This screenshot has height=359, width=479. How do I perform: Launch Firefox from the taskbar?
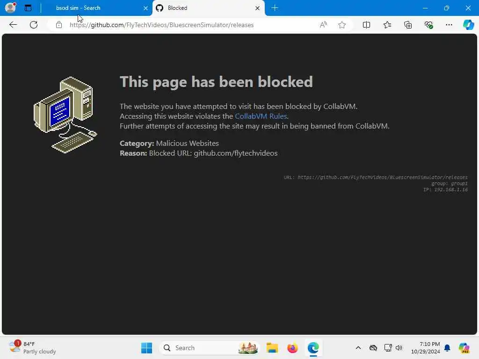[x=292, y=348]
